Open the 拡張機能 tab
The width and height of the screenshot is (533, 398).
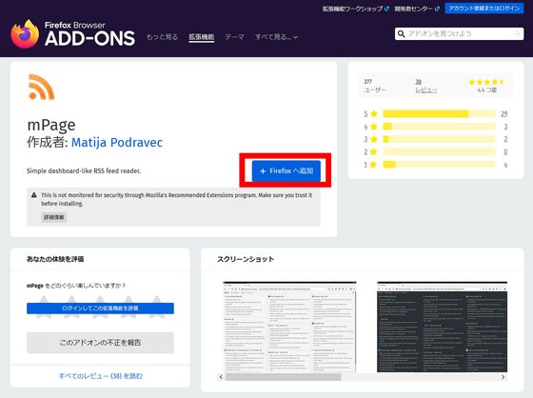click(x=202, y=37)
